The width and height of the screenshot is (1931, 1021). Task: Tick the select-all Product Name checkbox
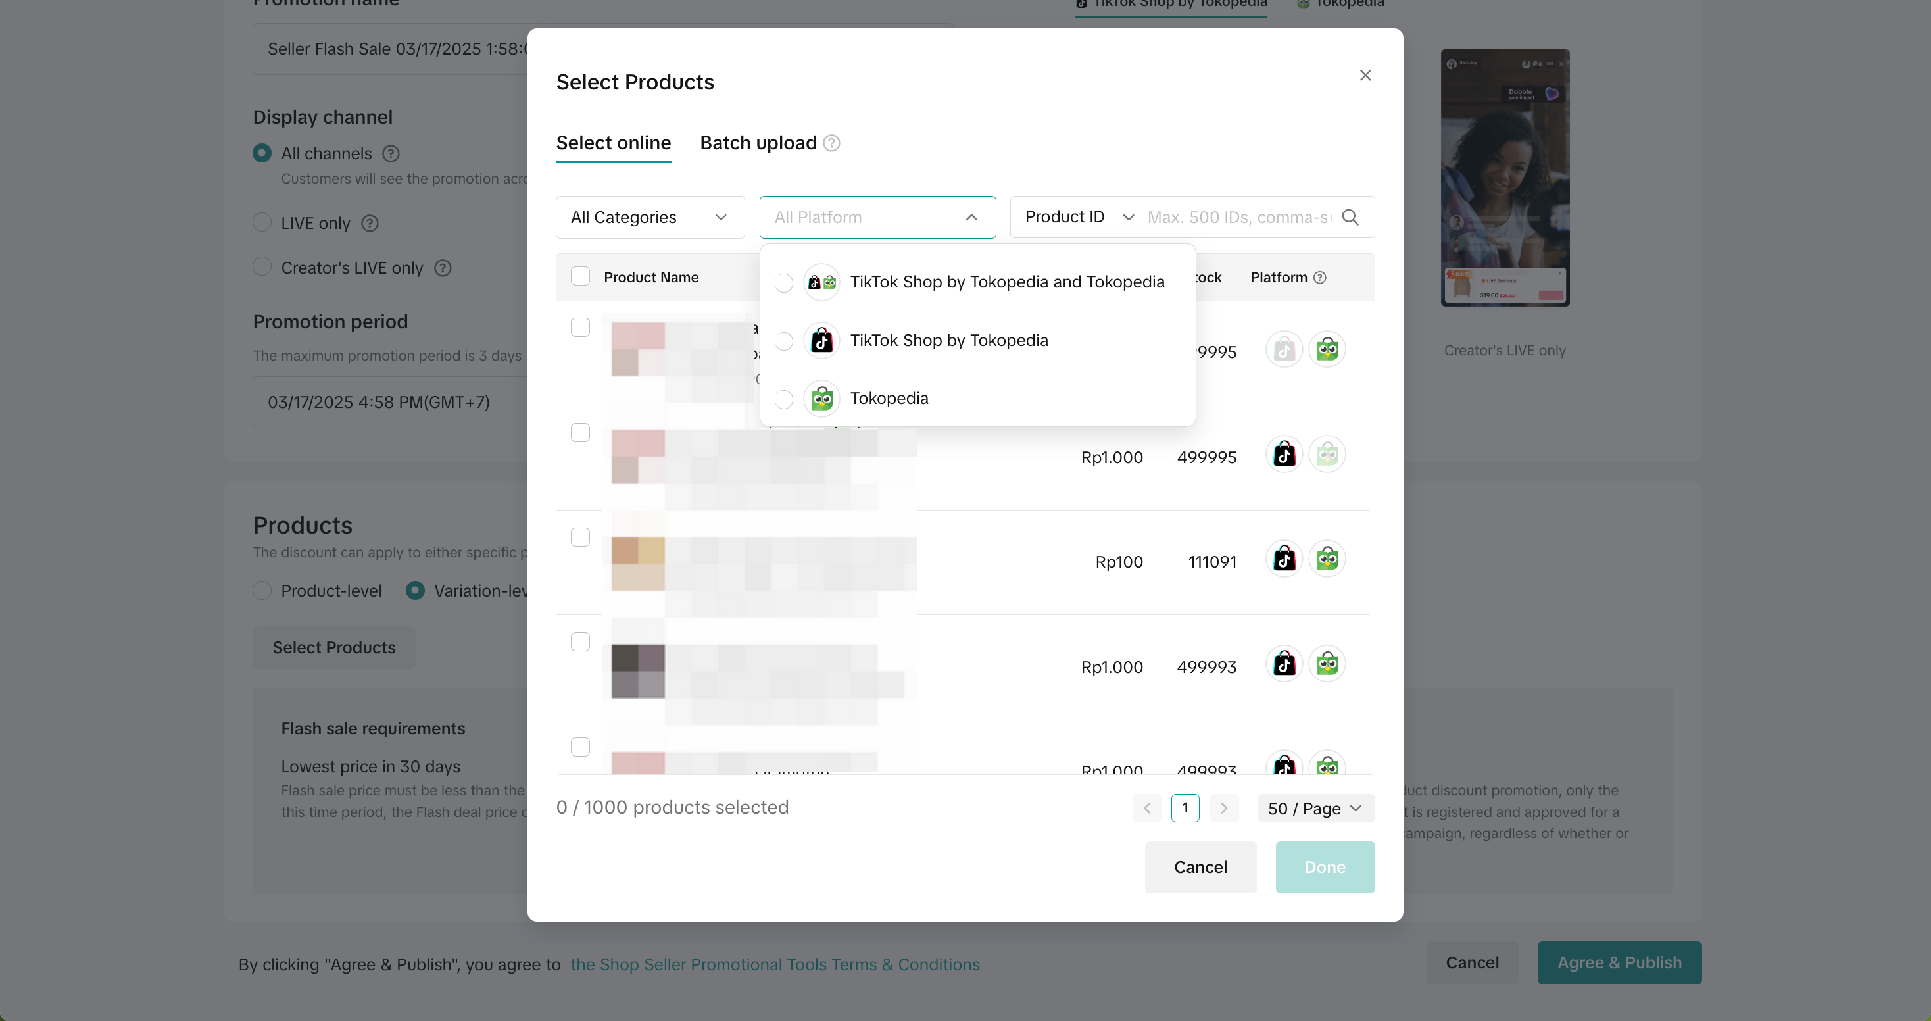pos(580,276)
